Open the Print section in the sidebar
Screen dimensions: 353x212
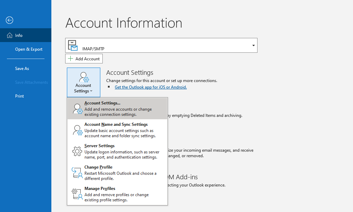[19, 96]
